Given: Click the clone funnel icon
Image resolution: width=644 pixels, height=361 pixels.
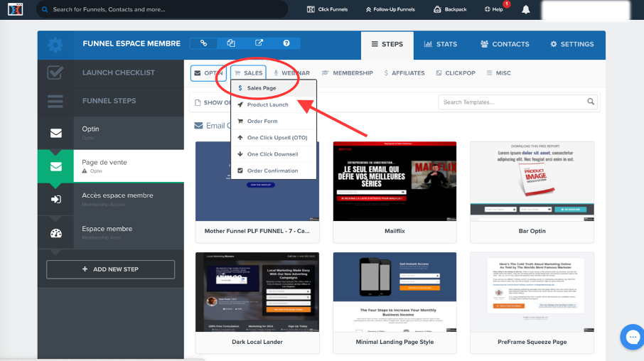Looking at the screenshot, I should pyautogui.click(x=231, y=43).
